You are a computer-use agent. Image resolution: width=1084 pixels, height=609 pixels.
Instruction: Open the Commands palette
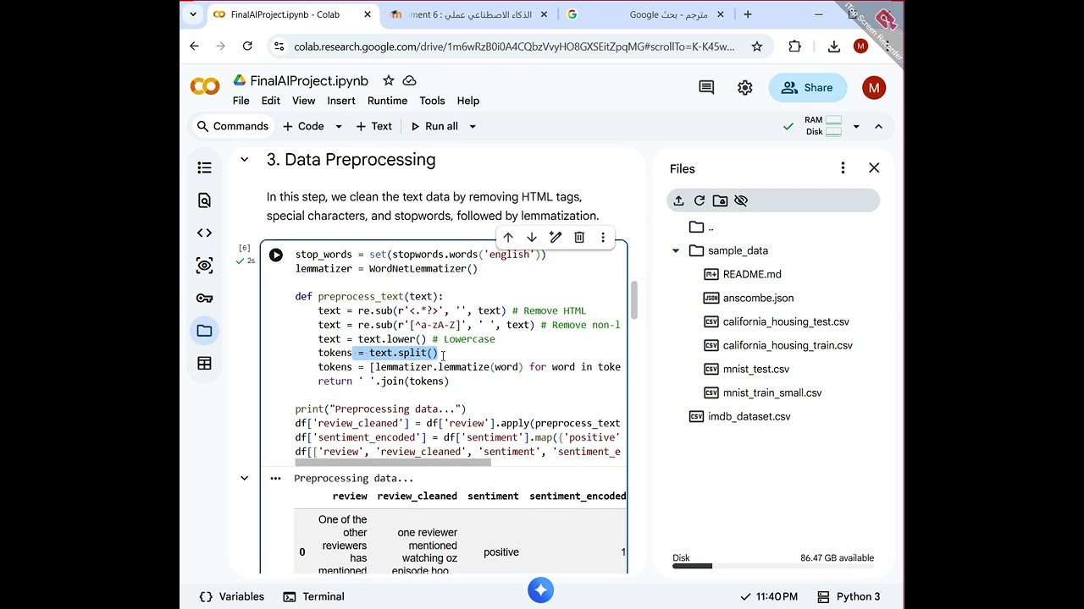click(232, 126)
